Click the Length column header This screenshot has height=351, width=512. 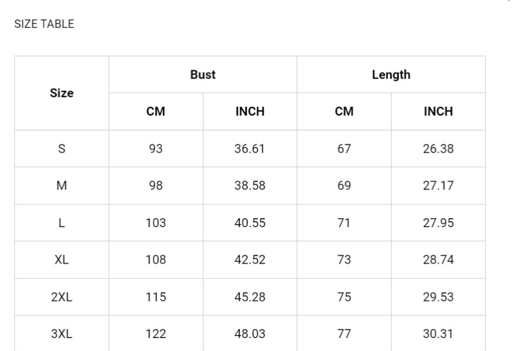pyautogui.click(x=391, y=74)
